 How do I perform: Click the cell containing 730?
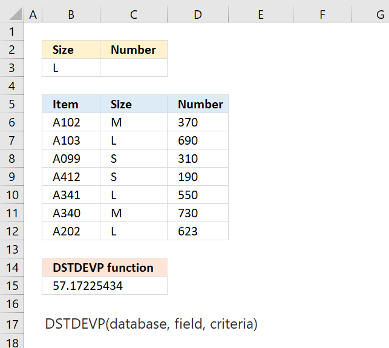pos(198,213)
